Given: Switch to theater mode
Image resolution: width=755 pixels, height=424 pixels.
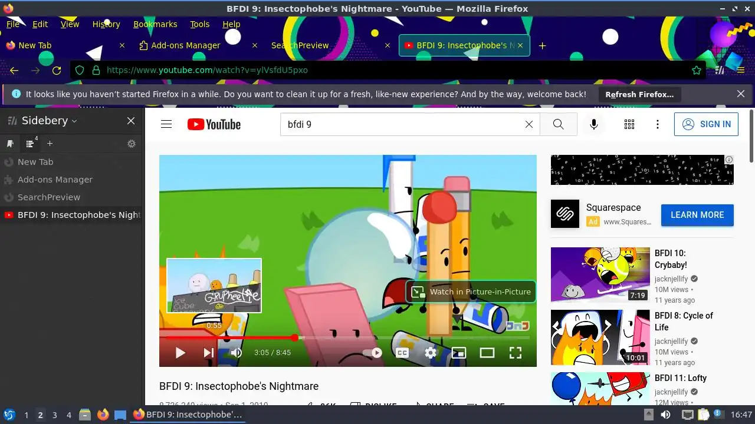Looking at the screenshot, I should (487, 353).
